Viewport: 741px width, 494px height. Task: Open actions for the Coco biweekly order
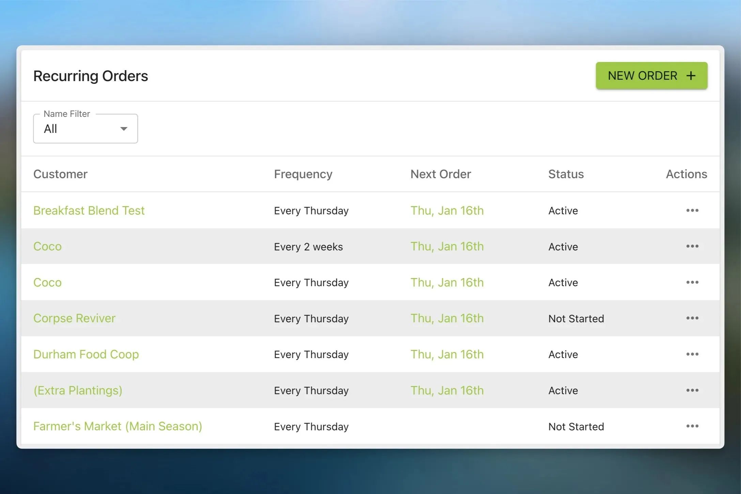[692, 246]
